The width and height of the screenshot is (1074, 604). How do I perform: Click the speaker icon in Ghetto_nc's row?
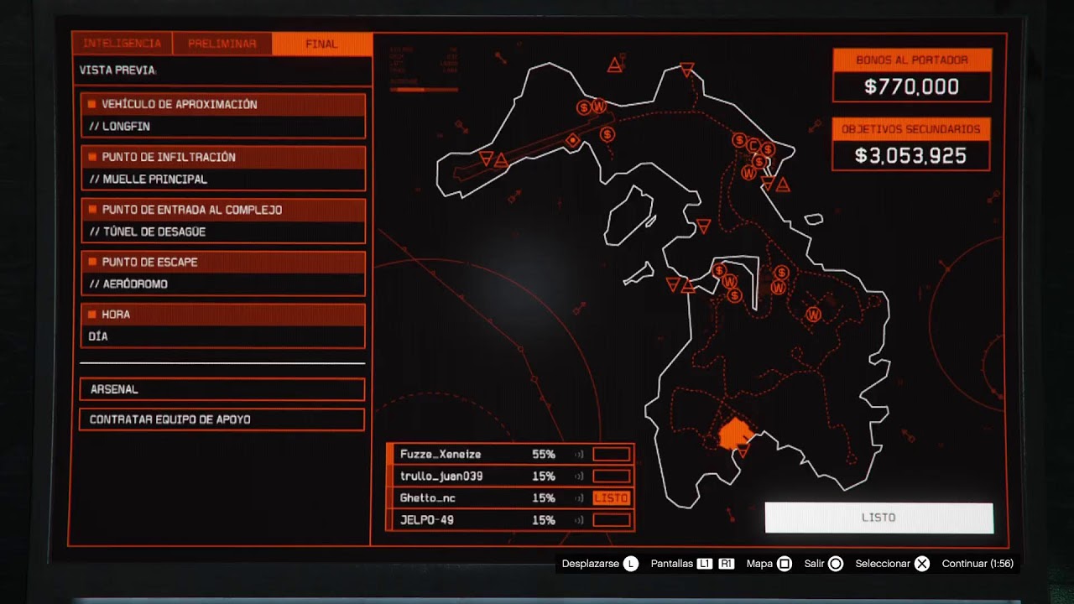coord(579,498)
